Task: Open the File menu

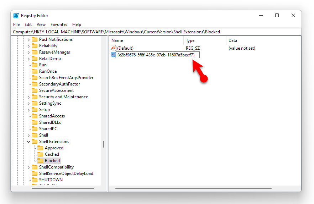Action: pyautogui.click(x=16, y=24)
